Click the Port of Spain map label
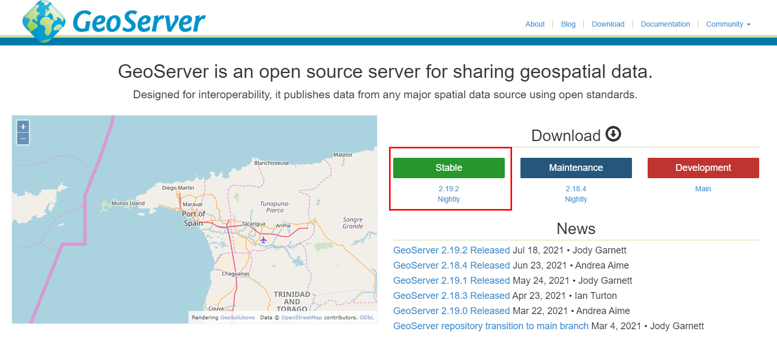 (x=194, y=218)
